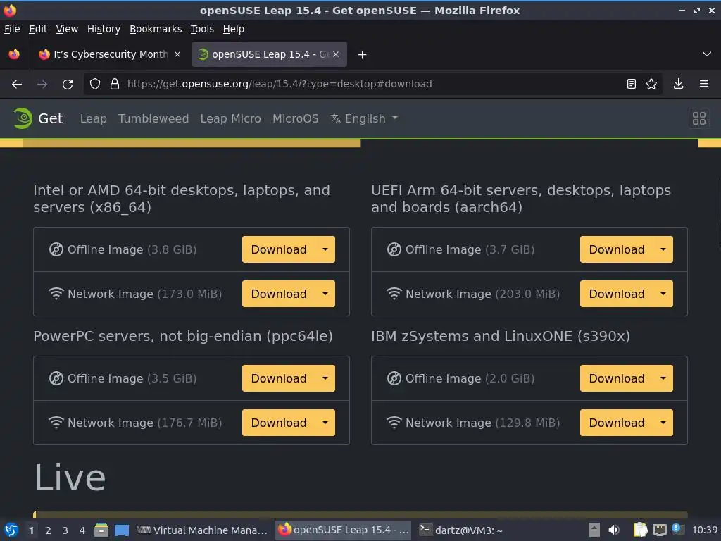Open the Leap navigation link
The image size is (721, 541).
(x=94, y=118)
